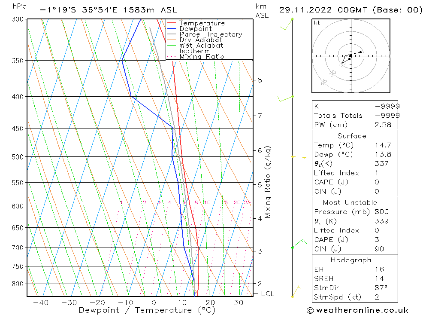Select the 300 pressure level label
The width and height of the screenshot is (429, 315).
point(18,19)
